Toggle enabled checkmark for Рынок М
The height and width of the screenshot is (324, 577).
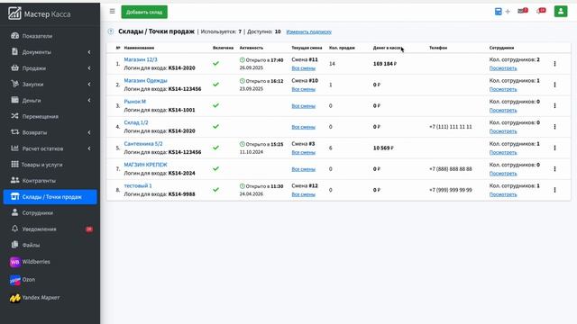click(216, 105)
